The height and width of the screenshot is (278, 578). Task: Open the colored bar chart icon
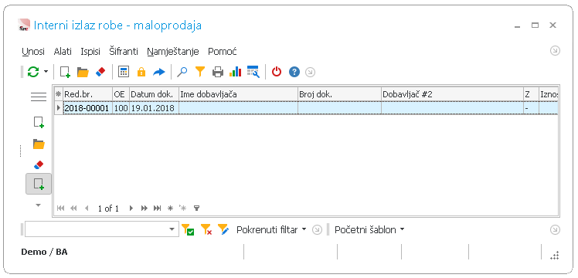[235, 72]
